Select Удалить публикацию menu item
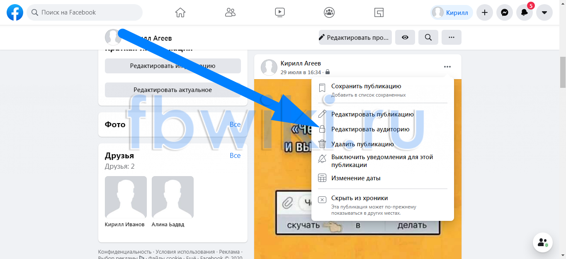Viewport: 566px width, 259px height. pyautogui.click(x=383, y=144)
